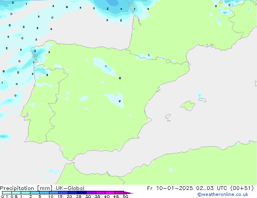The width and height of the screenshot is (257, 198).
Task: Click the legend label '50'
Action: (126, 196)
